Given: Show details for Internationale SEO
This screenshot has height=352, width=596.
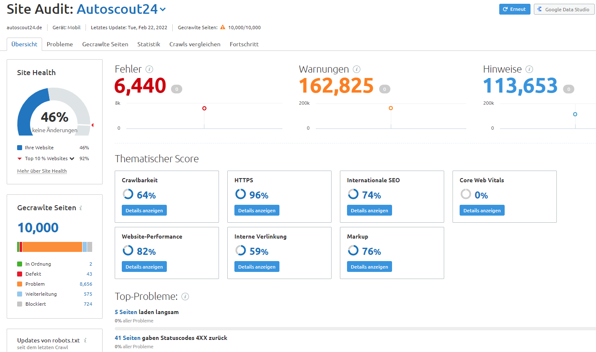Looking at the screenshot, I should pos(370,210).
